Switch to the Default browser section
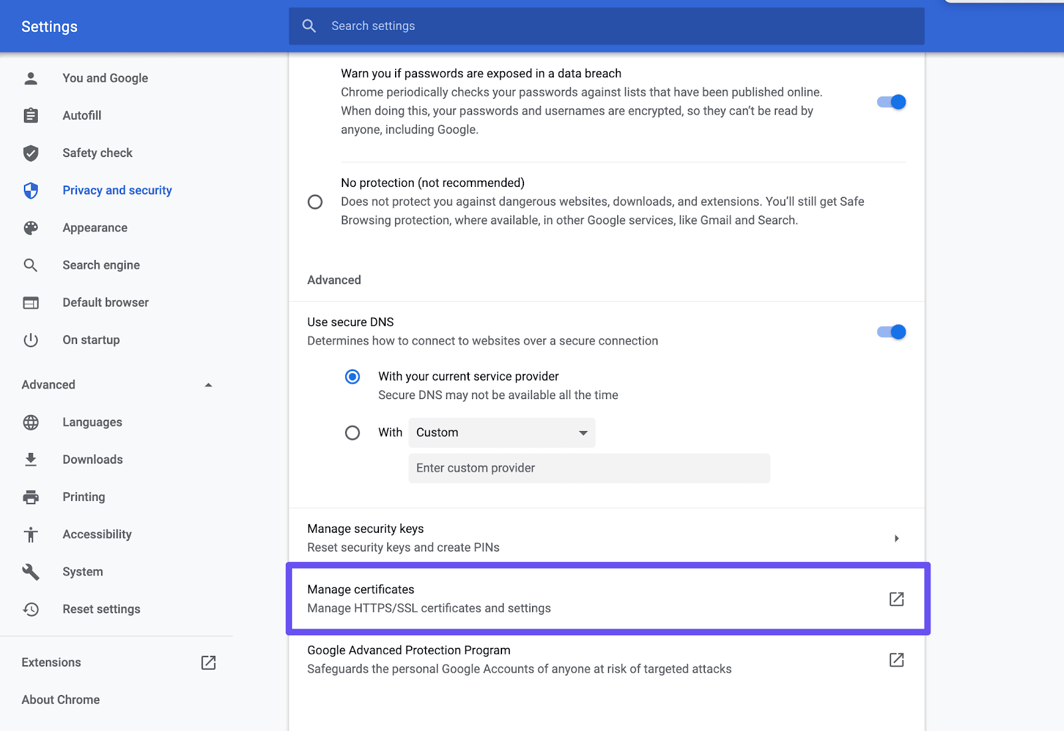 click(x=105, y=302)
